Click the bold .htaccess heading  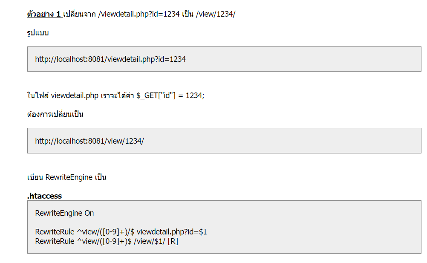point(44,196)
